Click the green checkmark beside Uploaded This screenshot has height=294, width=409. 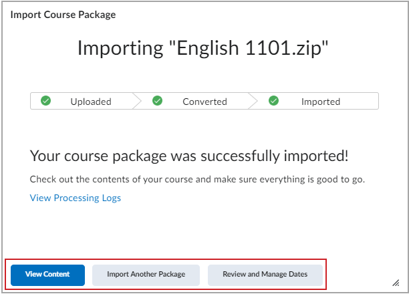45,101
